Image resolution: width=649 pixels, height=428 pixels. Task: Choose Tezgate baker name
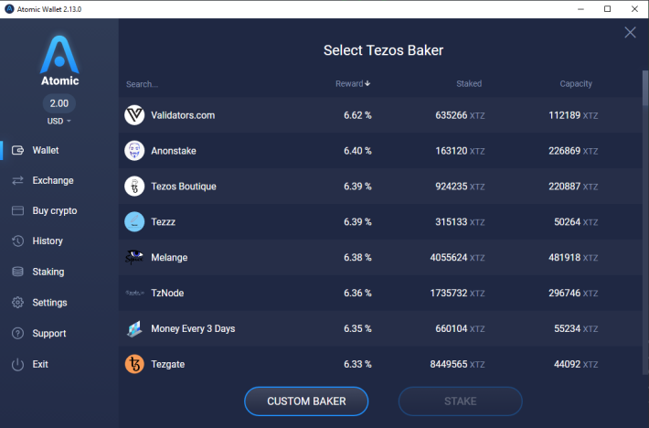[x=167, y=364]
